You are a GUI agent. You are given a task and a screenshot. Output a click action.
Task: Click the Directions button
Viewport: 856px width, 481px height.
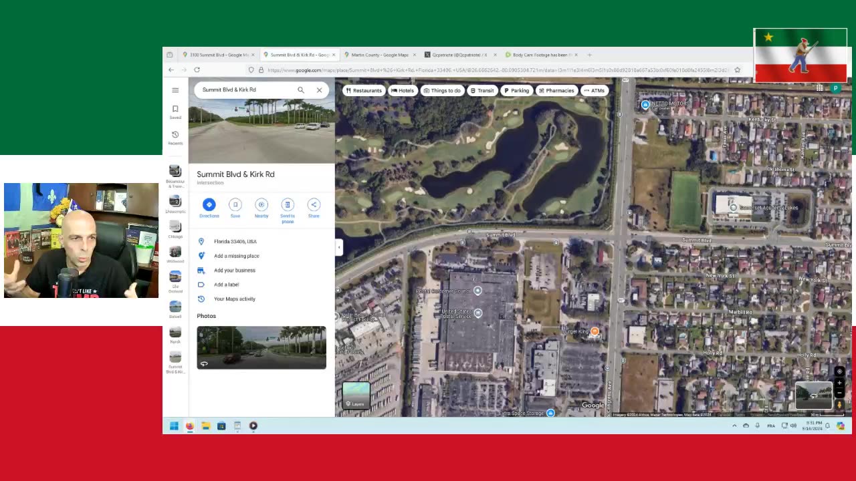[209, 208]
